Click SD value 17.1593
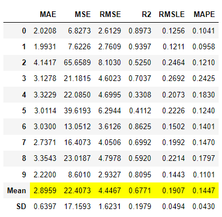 coord(77,206)
